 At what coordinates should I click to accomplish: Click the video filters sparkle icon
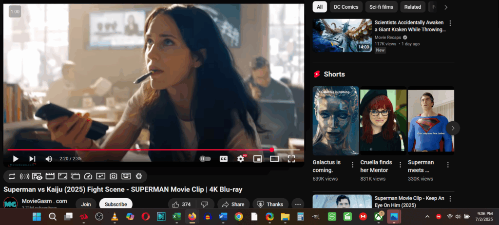point(100,176)
